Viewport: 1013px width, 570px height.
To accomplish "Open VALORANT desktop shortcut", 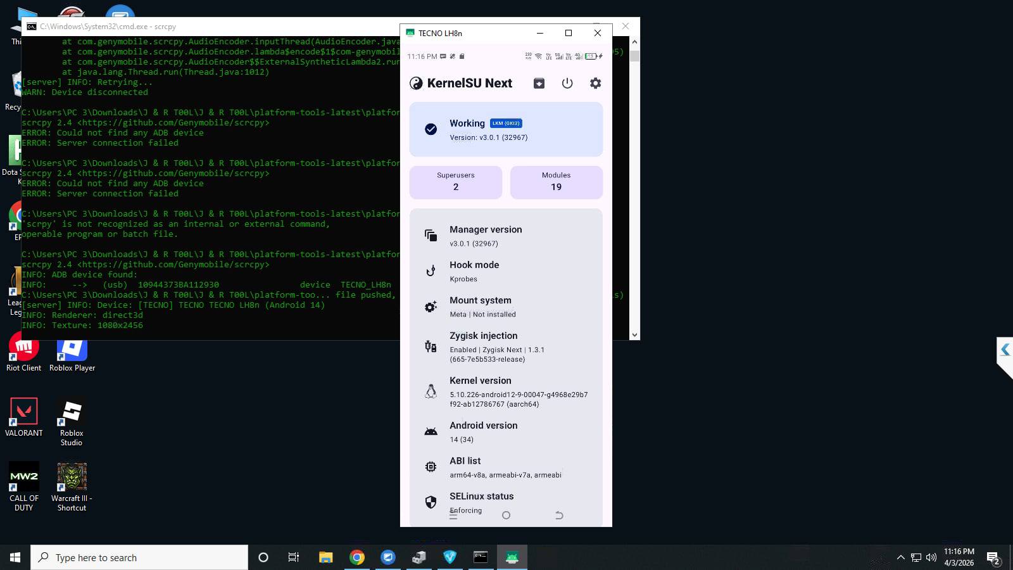I will tap(24, 417).
